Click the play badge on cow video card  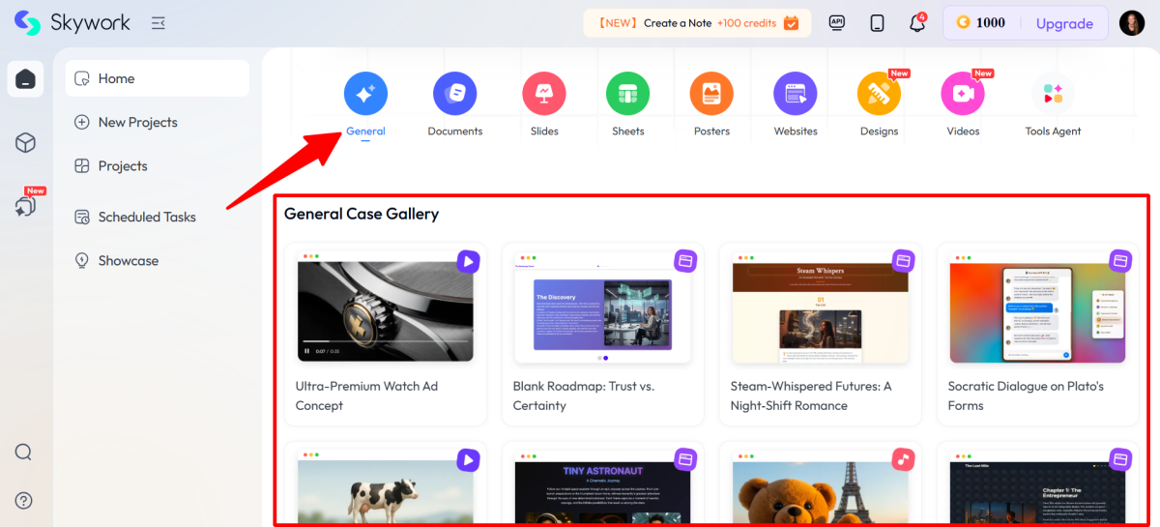pyautogui.click(x=468, y=459)
